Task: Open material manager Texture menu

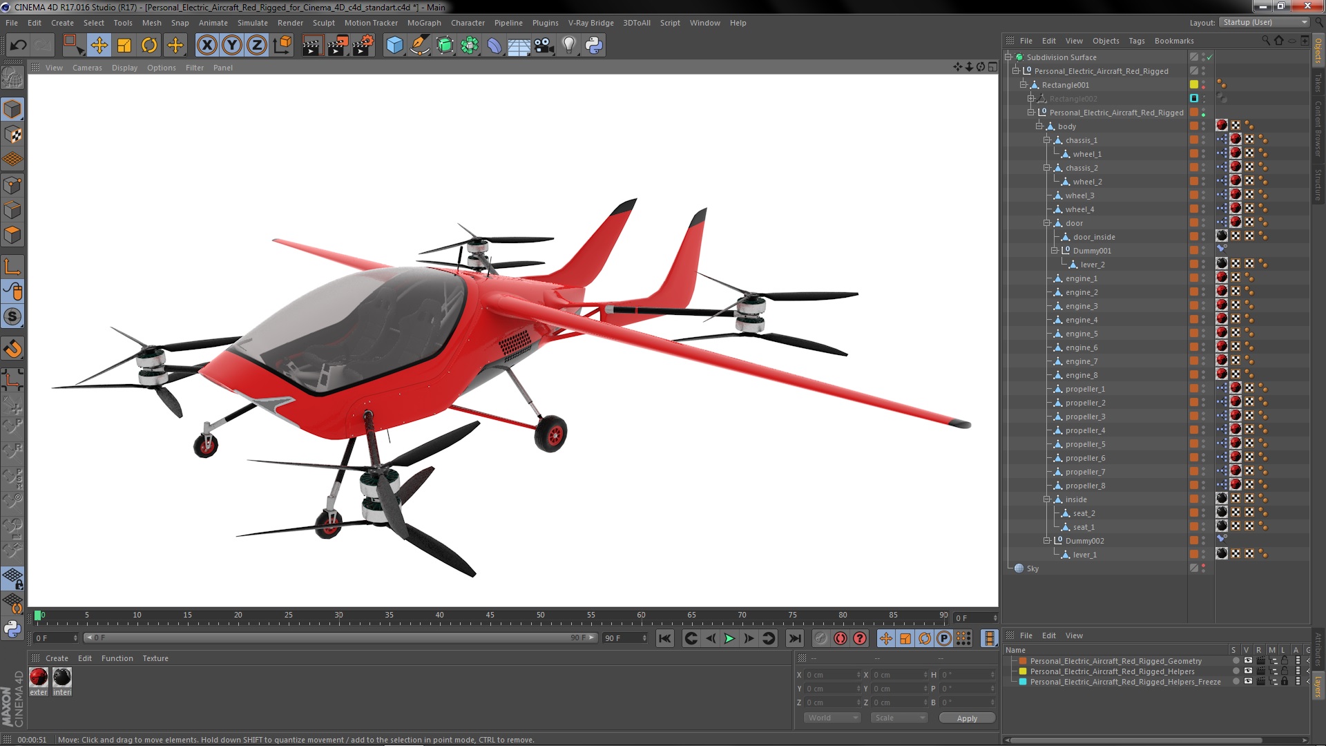Action: point(155,658)
